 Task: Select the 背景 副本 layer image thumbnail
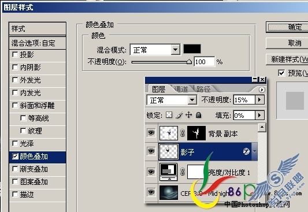(x=169, y=133)
